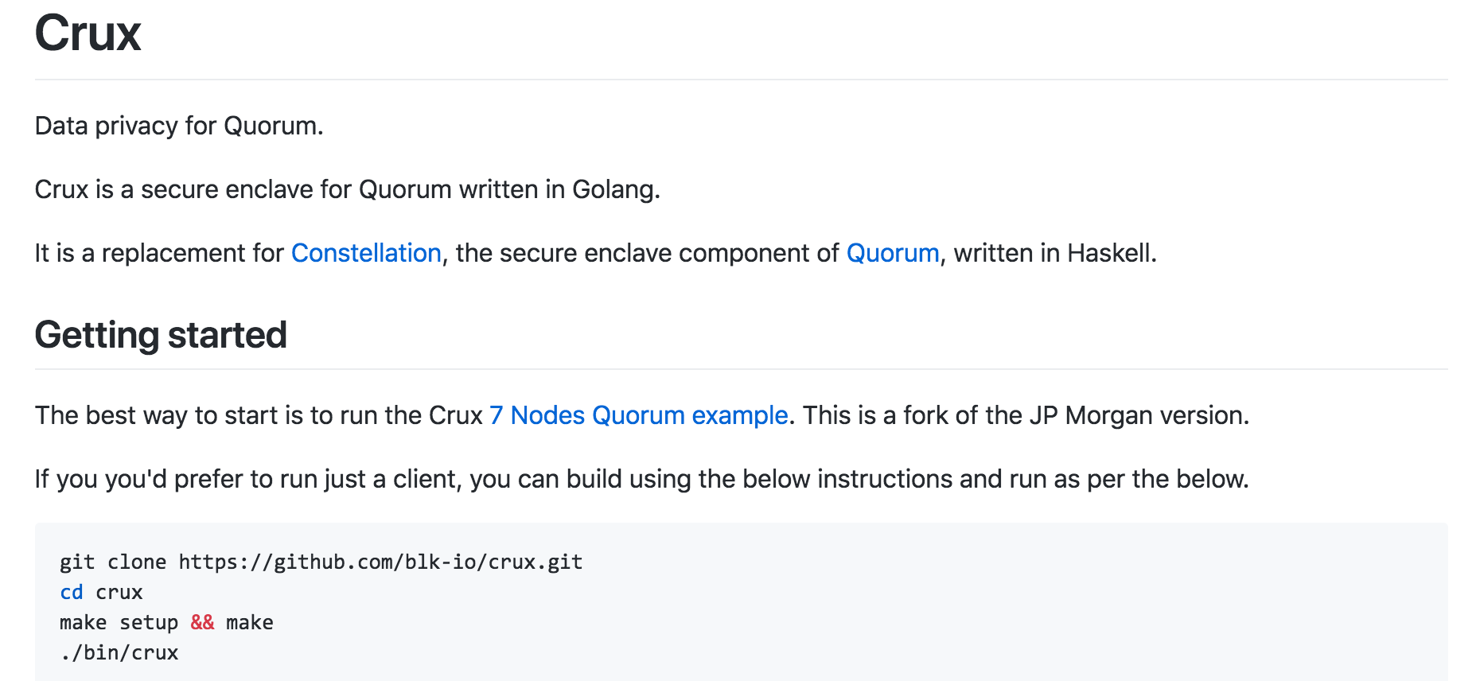
Task: Click the word make after the && operator
Action: (249, 623)
